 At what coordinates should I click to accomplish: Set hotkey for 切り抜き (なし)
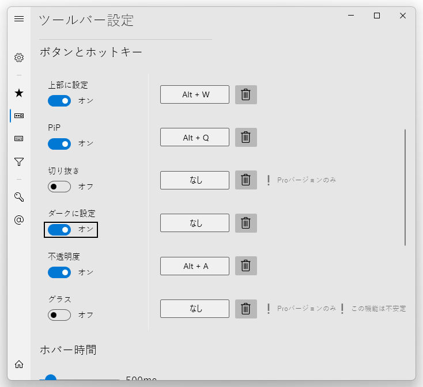click(195, 180)
